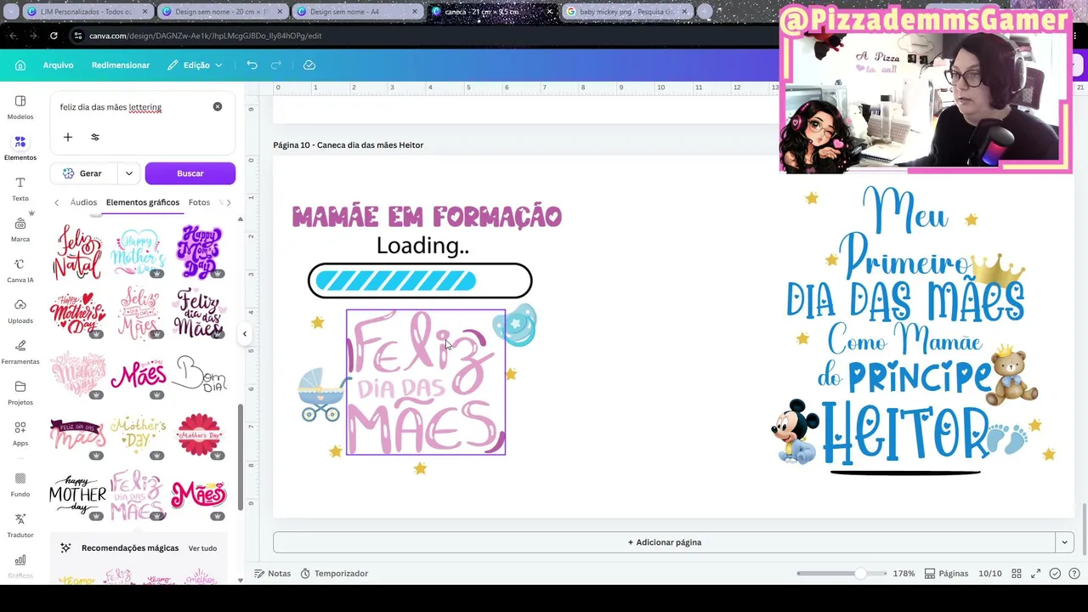1088x612 pixels.
Task: Open the Arquivo menu
Action: pos(59,65)
